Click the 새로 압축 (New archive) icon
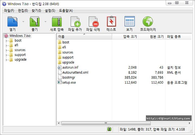 point(57,22)
